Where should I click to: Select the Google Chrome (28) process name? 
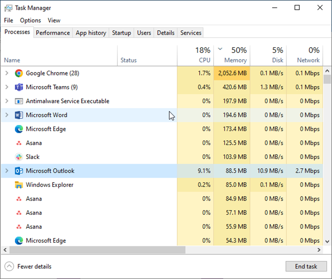pos(53,73)
